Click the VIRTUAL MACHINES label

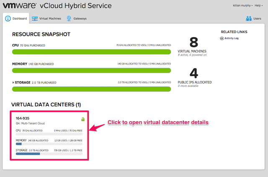192,51
